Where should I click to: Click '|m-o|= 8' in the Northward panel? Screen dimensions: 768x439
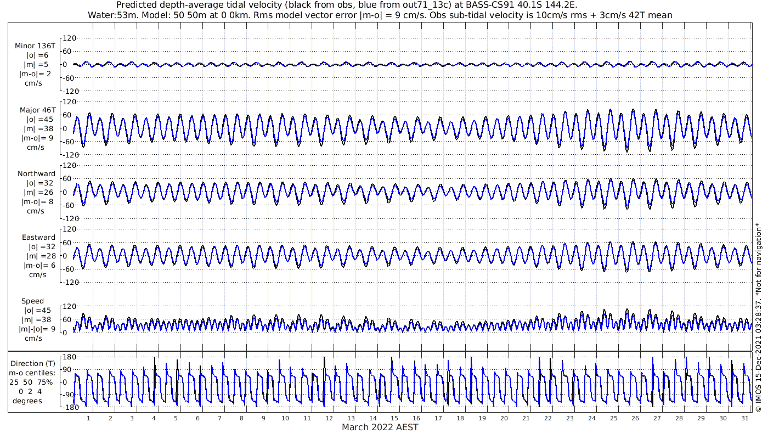coord(36,202)
